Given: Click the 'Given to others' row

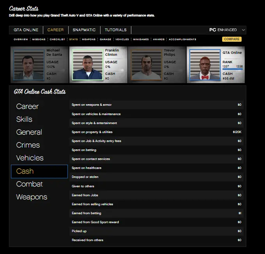Looking at the screenshot, I should (156, 186).
